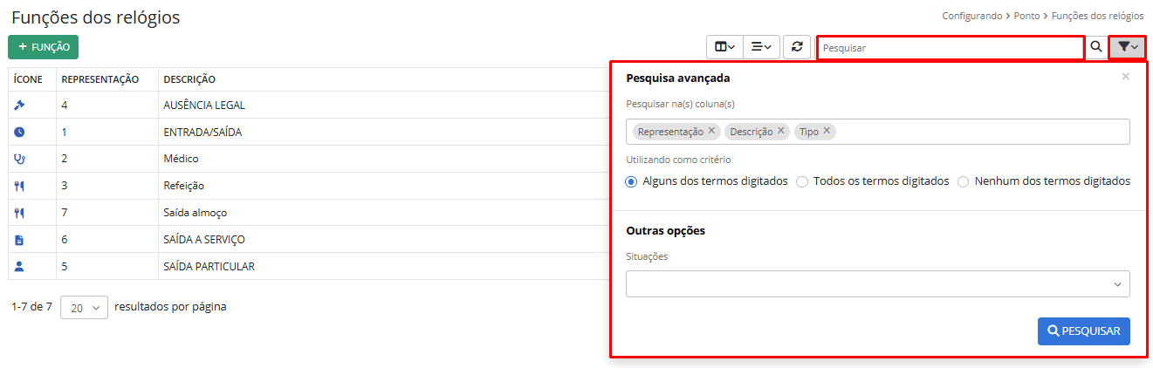
Task: Select 'Todos os termos digitados' radio option
Action: (802, 181)
